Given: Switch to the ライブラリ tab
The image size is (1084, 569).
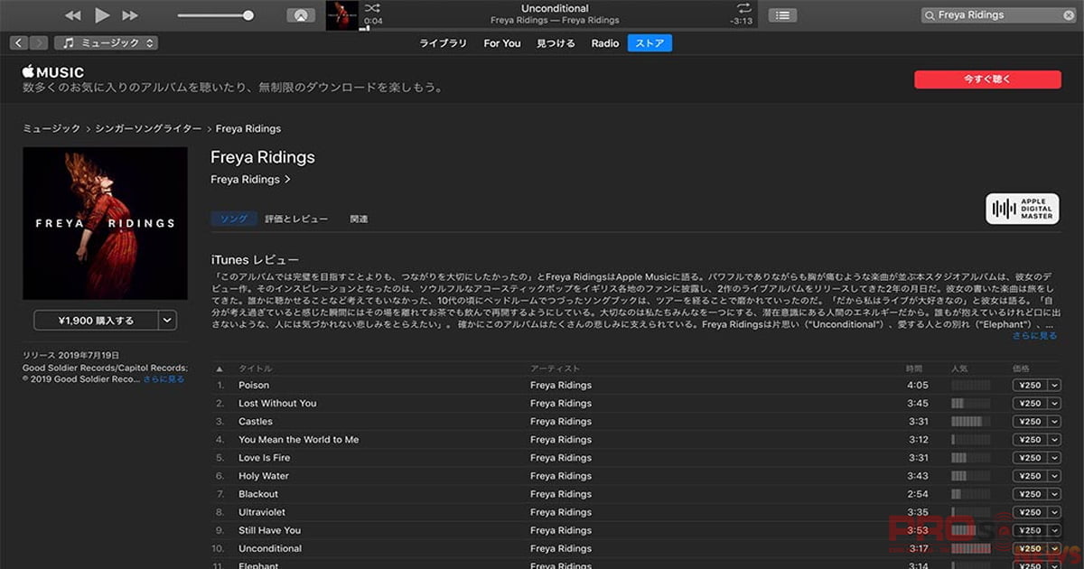Looking at the screenshot, I should (443, 43).
